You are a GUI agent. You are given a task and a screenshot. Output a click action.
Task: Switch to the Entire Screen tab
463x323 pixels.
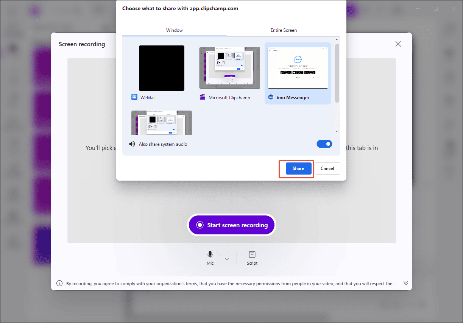pyautogui.click(x=284, y=30)
